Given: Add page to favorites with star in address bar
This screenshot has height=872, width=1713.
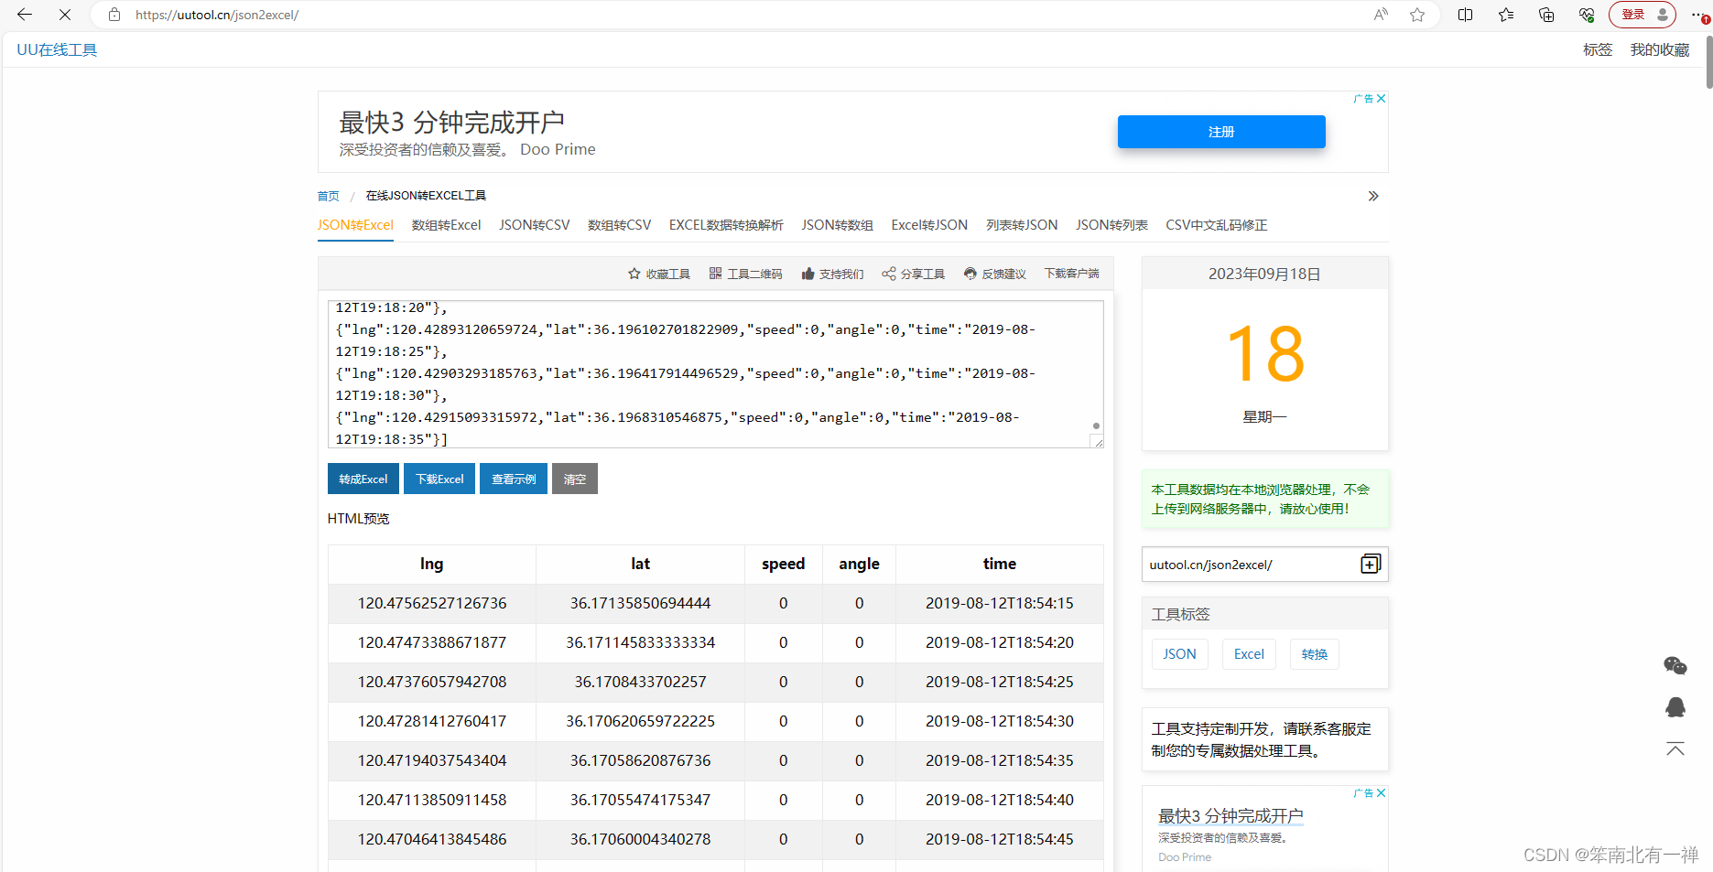Looking at the screenshot, I should (x=1417, y=15).
